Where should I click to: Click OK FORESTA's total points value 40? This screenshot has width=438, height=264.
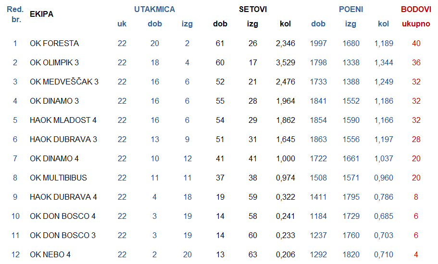416,44
